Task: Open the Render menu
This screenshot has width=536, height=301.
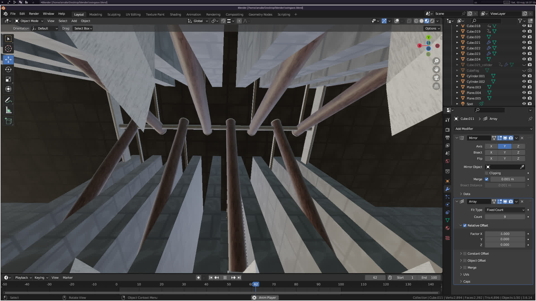Action: [34, 14]
